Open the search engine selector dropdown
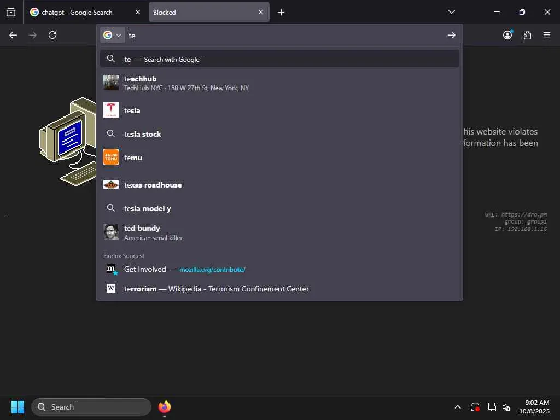This screenshot has height=420, width=560. pos(113,35)
